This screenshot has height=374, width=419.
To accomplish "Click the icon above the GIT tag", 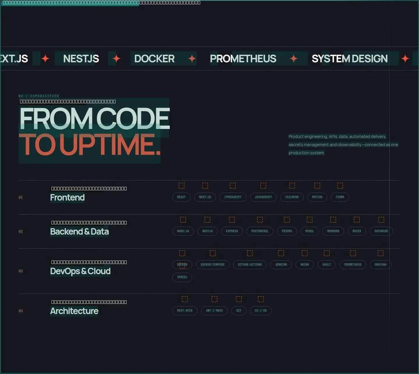I will [239, 299].
